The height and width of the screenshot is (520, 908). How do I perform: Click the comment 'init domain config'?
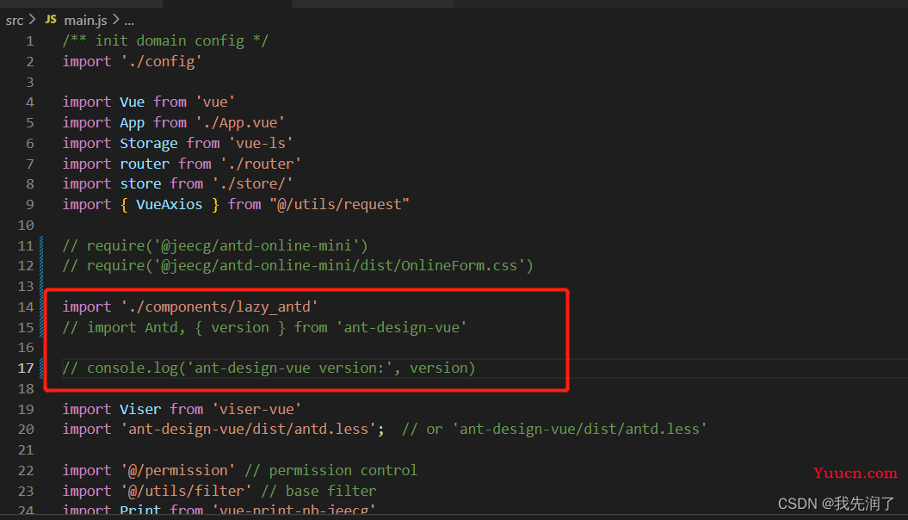click(165, 40)
